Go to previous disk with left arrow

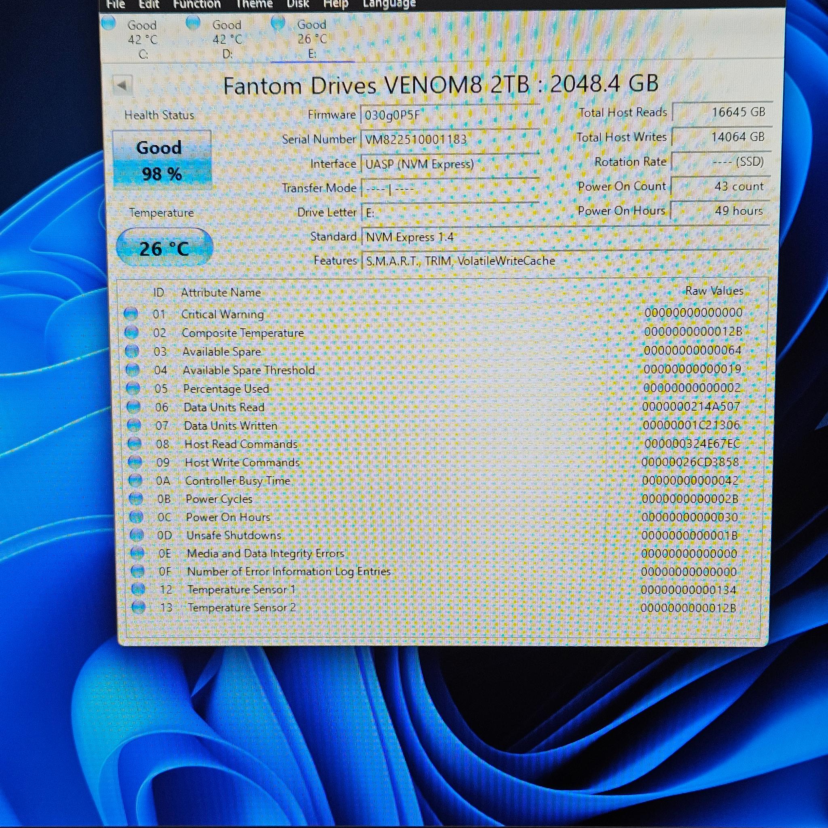[122, 85]
